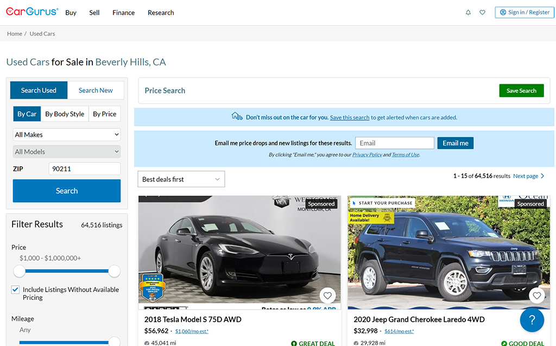Open 2018 Tesla Model S 75D AWD listing title
The height and width of the screenshot is (346, 556).
[193, 319]
